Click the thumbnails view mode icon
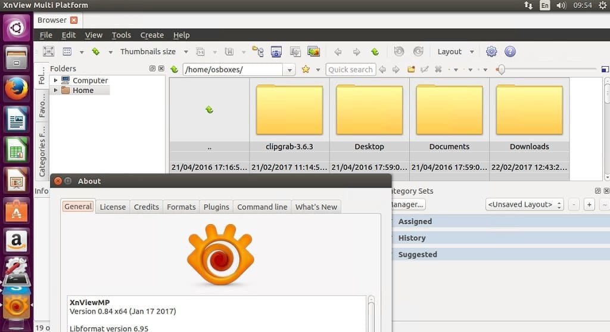This screenshot has height=332, width=610. click(67, 51)
